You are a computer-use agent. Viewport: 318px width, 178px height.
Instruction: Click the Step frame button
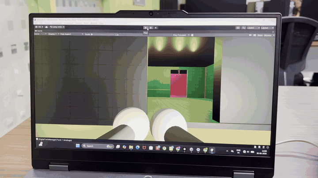pos(156,28)
